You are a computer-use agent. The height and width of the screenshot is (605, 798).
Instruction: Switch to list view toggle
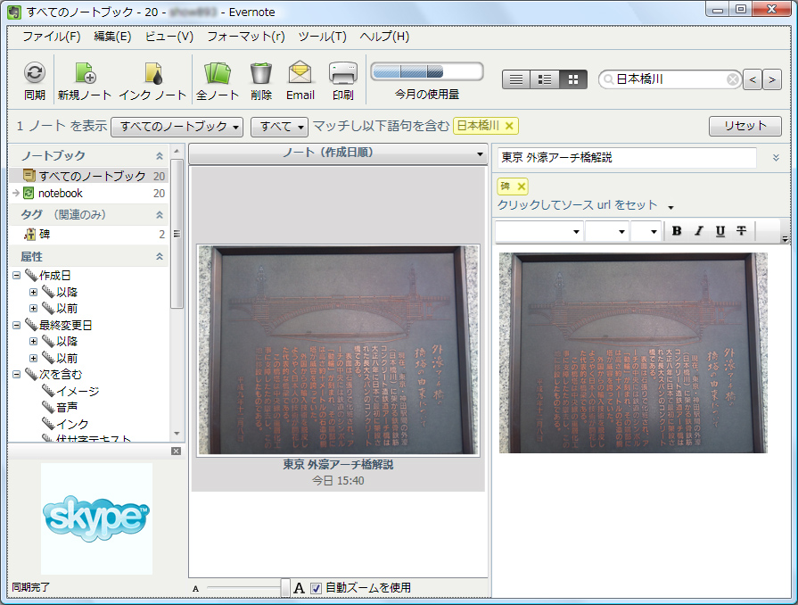[514, 79]
